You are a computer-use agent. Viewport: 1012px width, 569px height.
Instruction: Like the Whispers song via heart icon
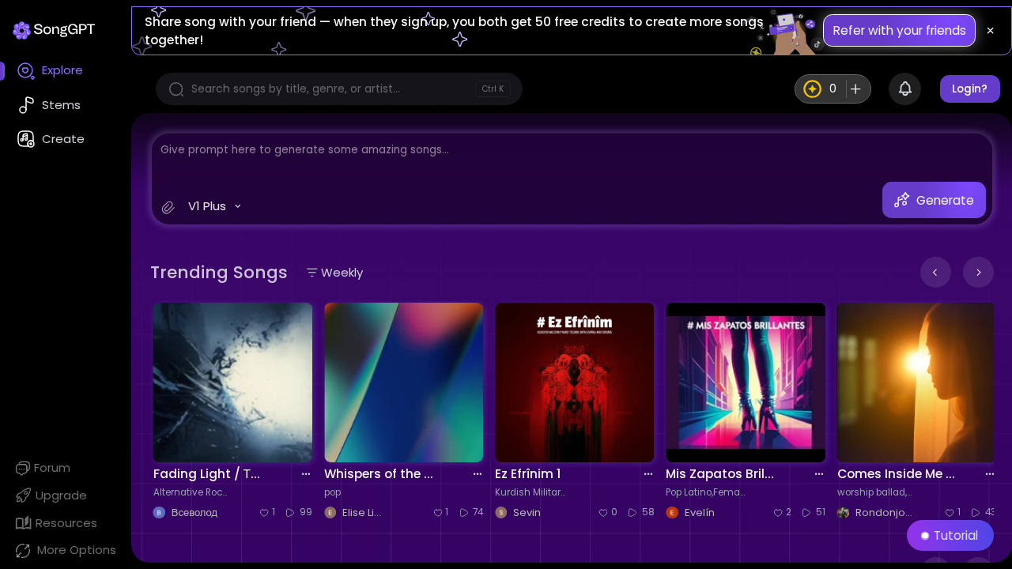tap(436, 512)
